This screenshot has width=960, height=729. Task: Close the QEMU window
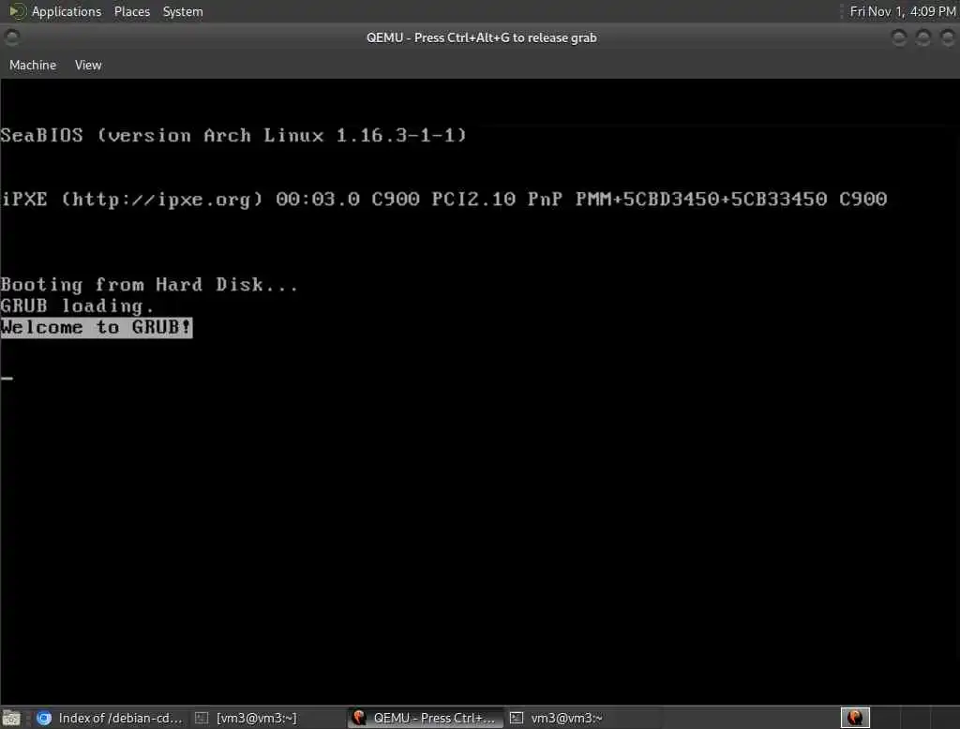tap(948, 38)
